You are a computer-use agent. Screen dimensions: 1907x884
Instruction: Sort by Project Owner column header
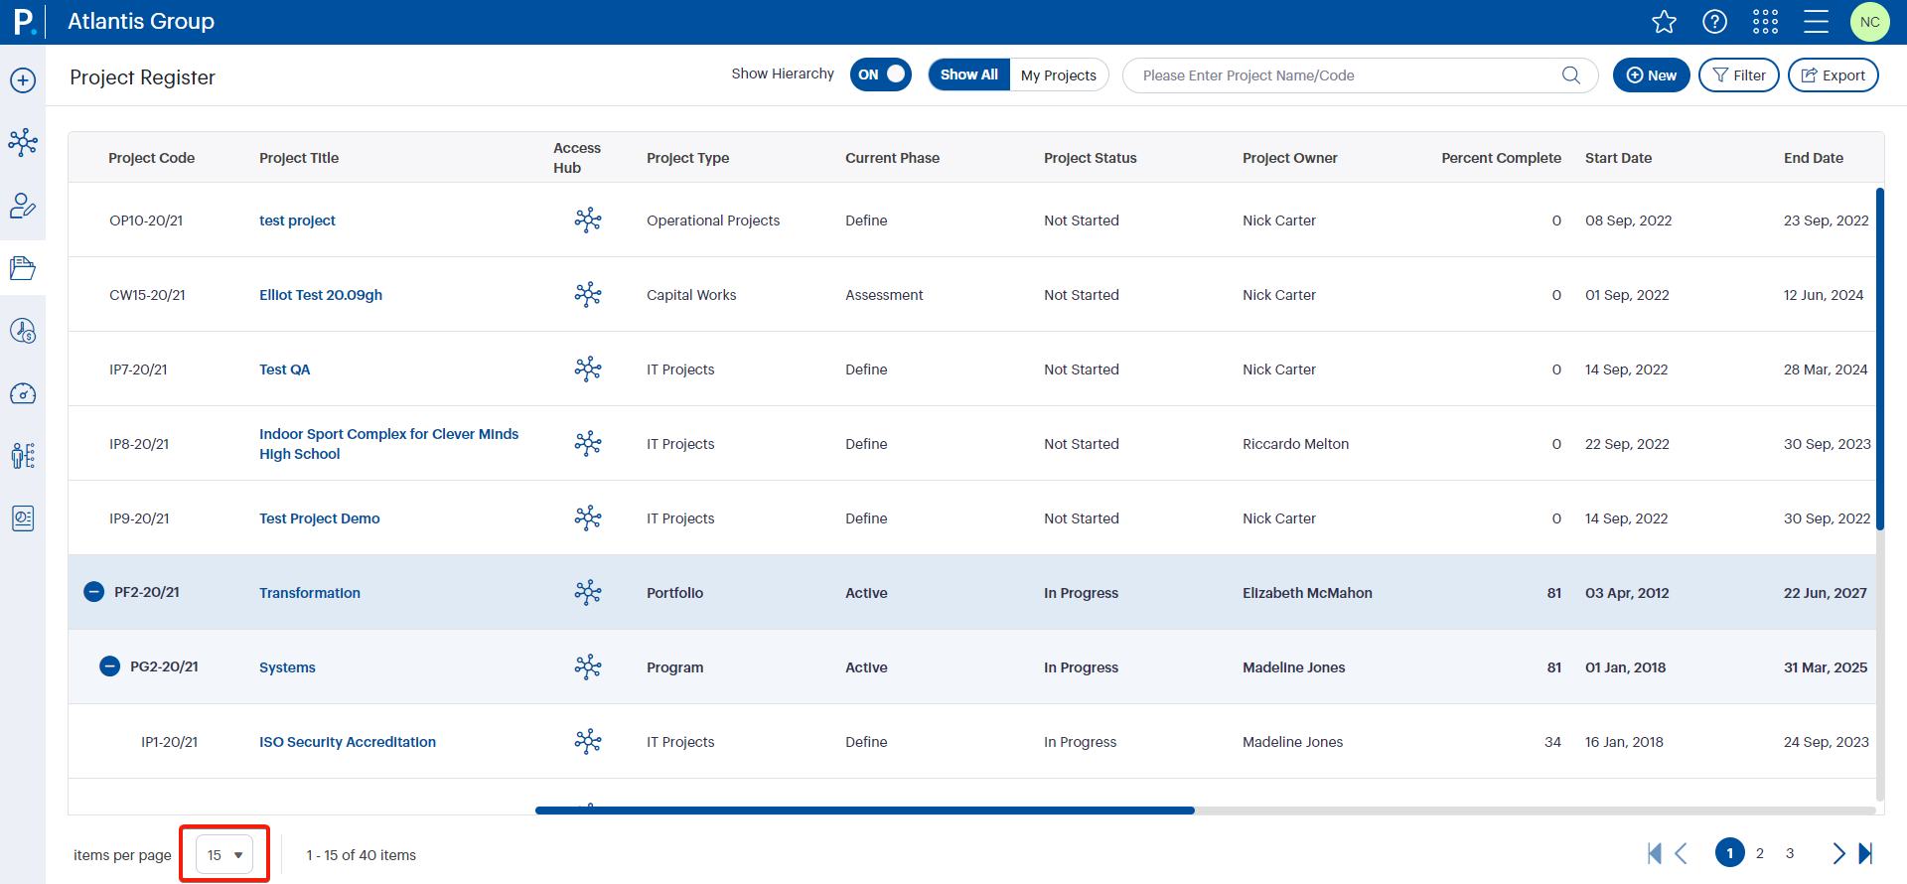pyautogui.click(x=1289, y=158)
